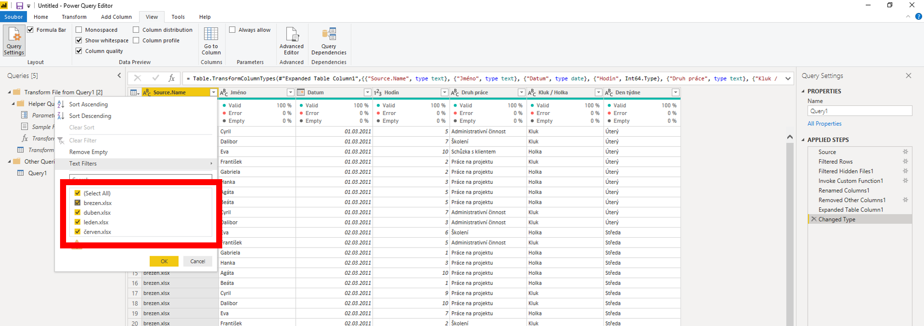Toggle Column quality checkbox
This screenshot has width=924, height=326.
pyautogui.click(x=79, y=51)
